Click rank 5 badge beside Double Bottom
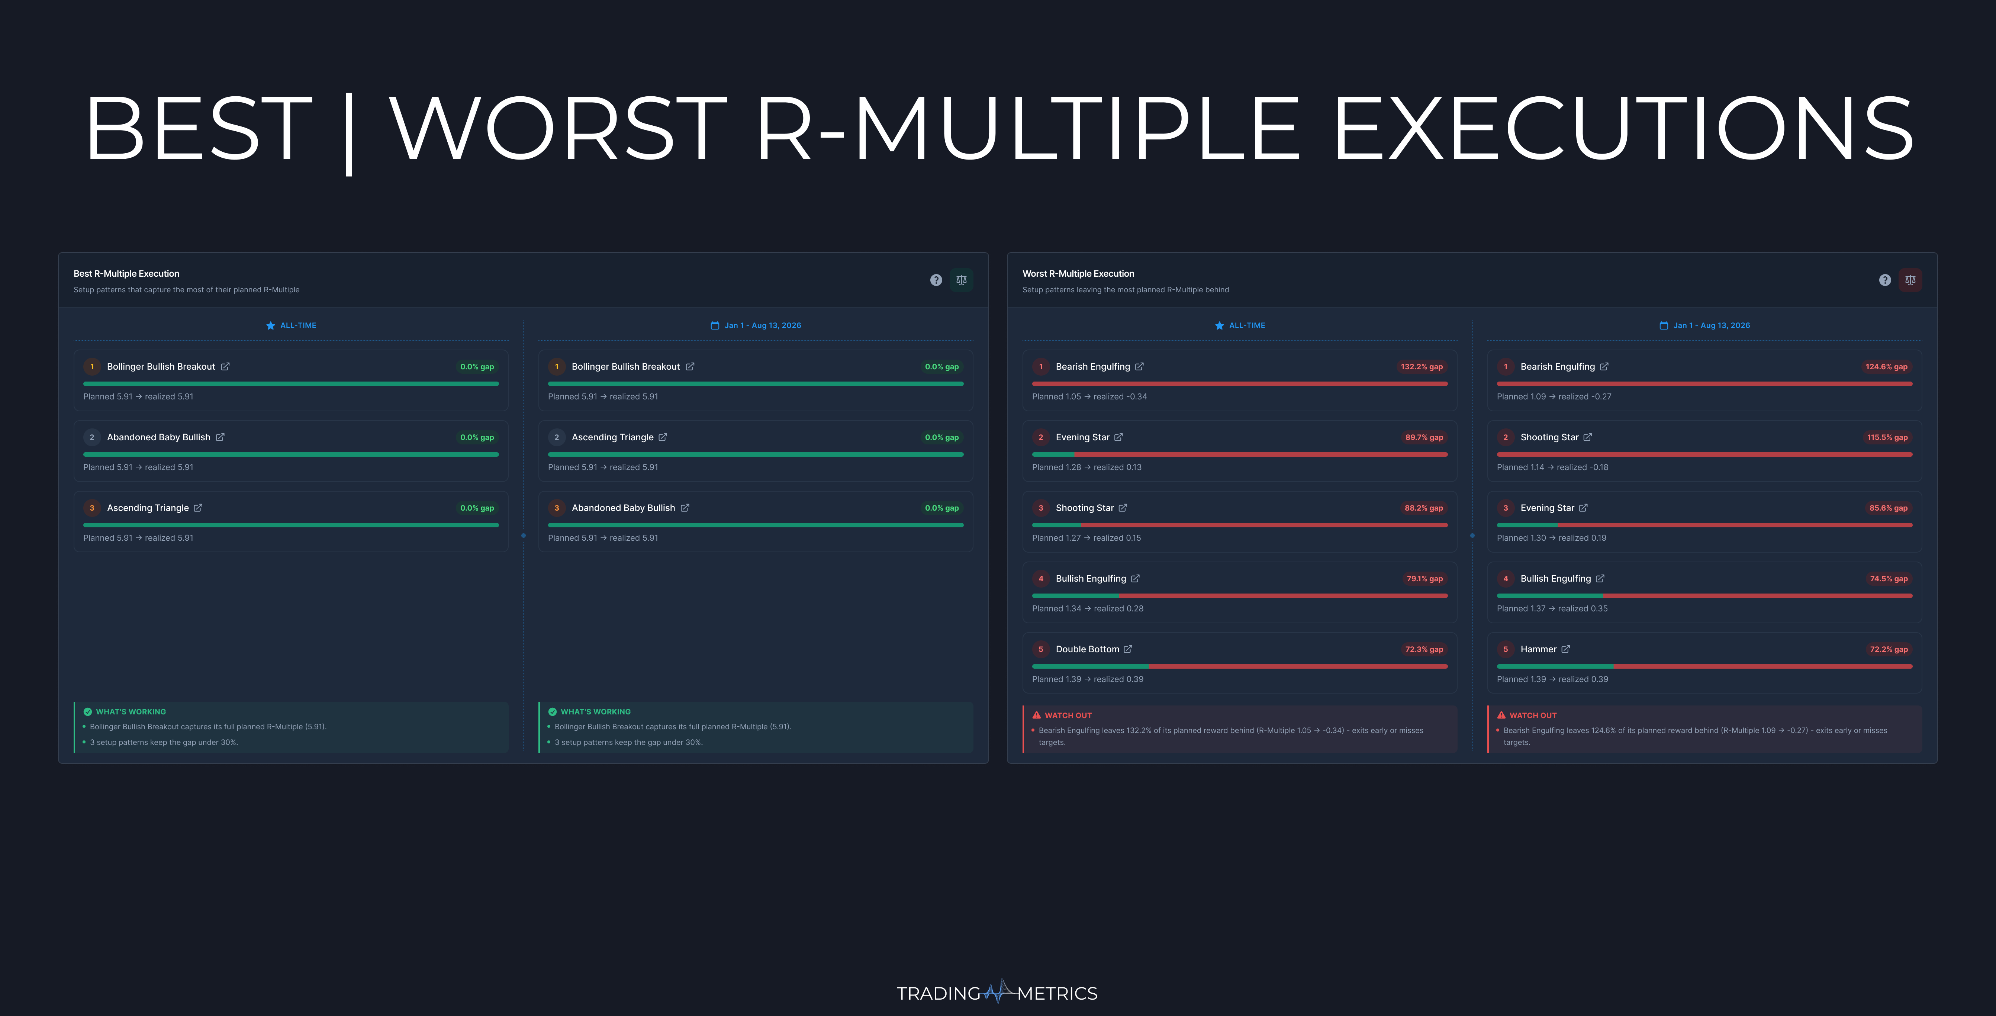This screenshot has height=1016, width=1996. coord(1041,649)
